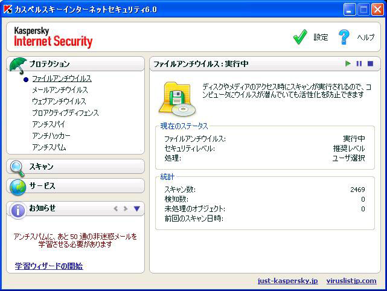Select ウェブアンチウイルス in the sidebar
Screen dimensions: 387x291
59,101
